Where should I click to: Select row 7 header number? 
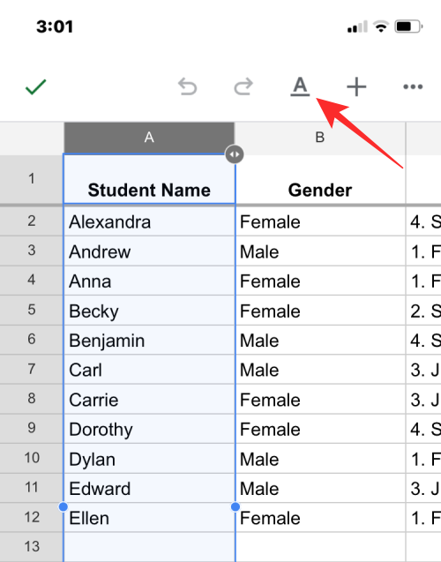coord(32,369)
